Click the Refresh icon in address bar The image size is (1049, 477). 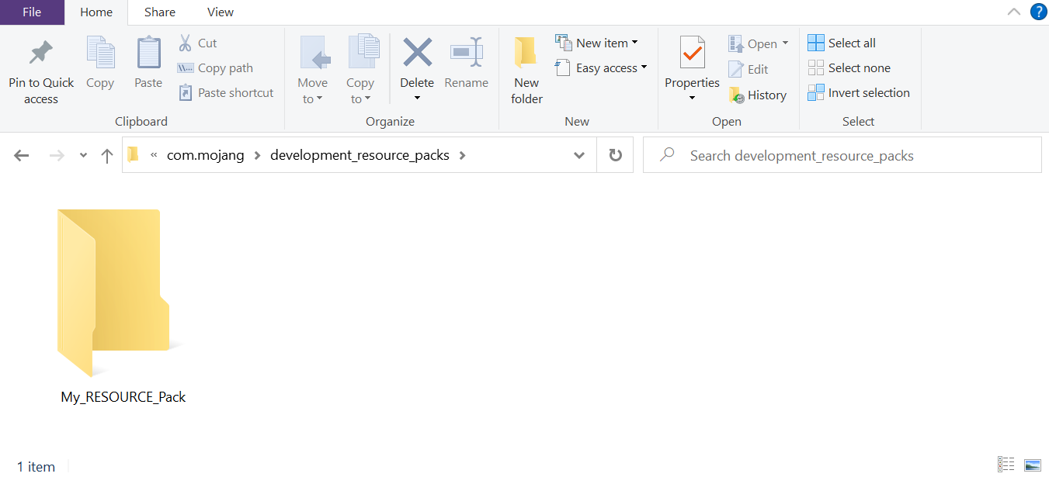[x=615, y=154]
